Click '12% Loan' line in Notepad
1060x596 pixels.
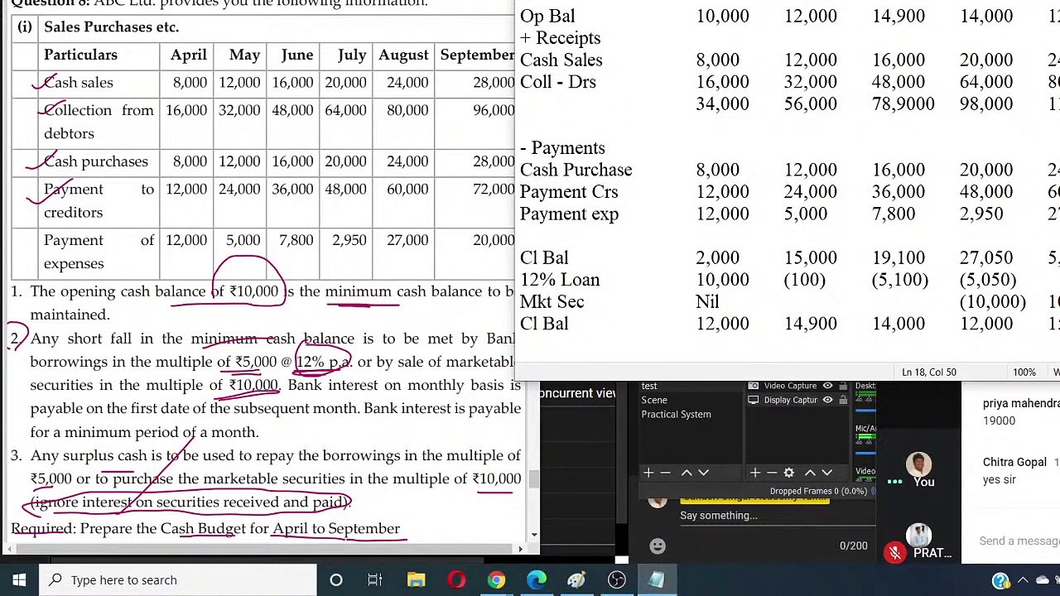click(560, 280)
